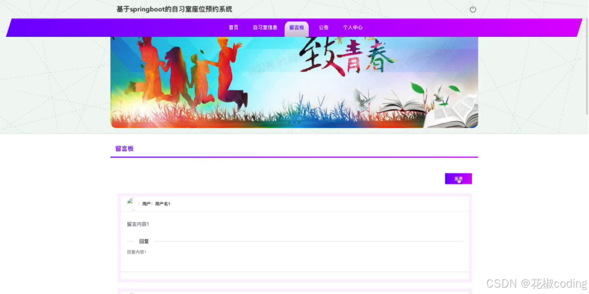Open the 首页 nav tab
The image size is (589, 294).
pyautogui.click(x=233, y=27)
